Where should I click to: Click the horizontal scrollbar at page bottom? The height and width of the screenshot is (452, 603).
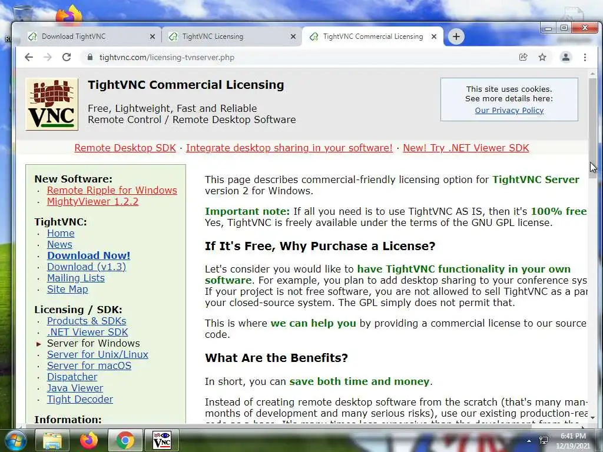pos(279,426)
